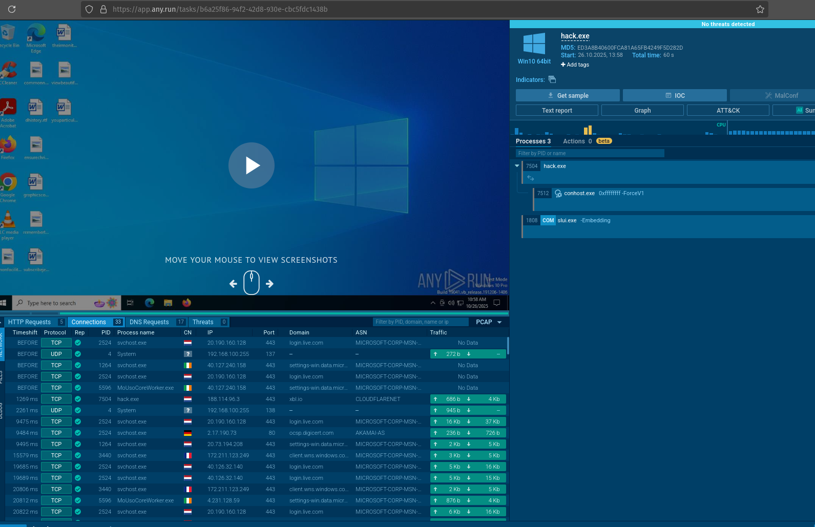The width and height of the screenshot is (815, 527).
Task: Collapse the hack.exe process tree
Action: tap(517, 166)
